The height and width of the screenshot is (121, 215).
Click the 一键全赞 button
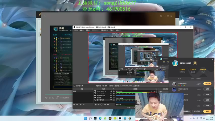[207, 84]
